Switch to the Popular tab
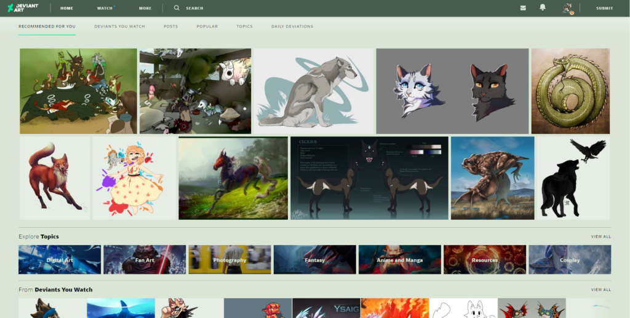630x318 pixels. click(x=207, y=26)
